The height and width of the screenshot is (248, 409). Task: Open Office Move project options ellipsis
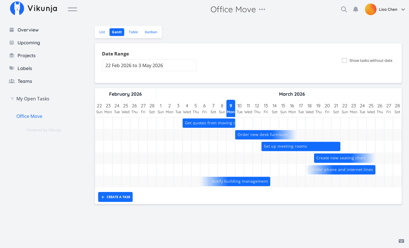click(x=262, y=9)
